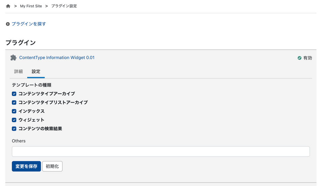Image resolution: width=323 pixels, height=186 pixels.
Task: Disable the インデックス checkbox
Action: (x=14, y=111)
